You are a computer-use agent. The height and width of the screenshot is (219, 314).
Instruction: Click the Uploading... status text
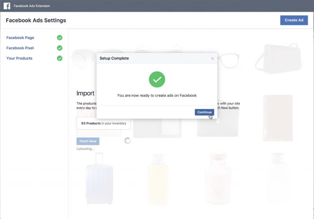tap(85, 149)
